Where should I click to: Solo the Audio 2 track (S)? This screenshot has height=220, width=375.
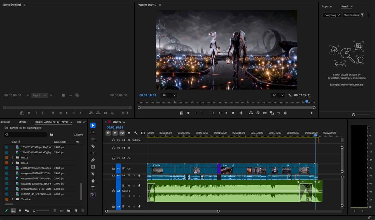134,186
